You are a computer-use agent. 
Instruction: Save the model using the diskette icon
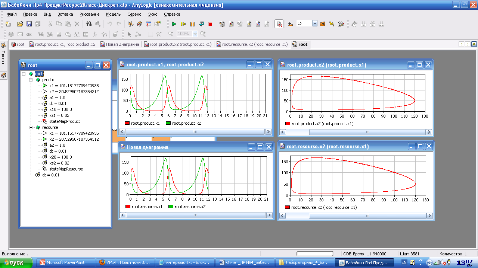coord(29,24)
